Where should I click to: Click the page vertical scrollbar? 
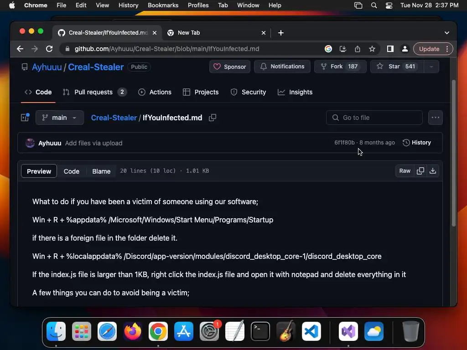point(454,153)
